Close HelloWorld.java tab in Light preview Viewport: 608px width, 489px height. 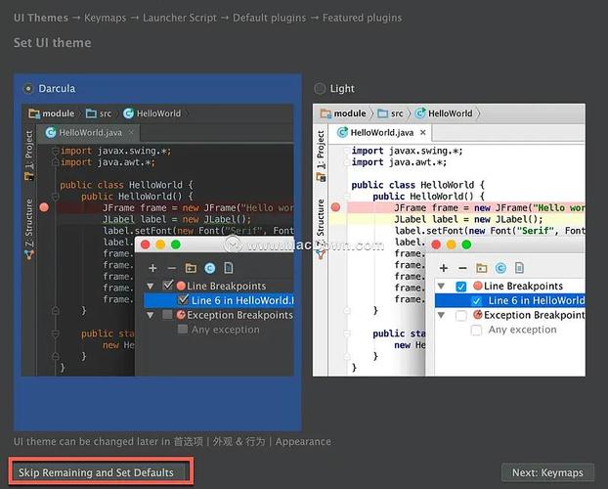(423, 132)
